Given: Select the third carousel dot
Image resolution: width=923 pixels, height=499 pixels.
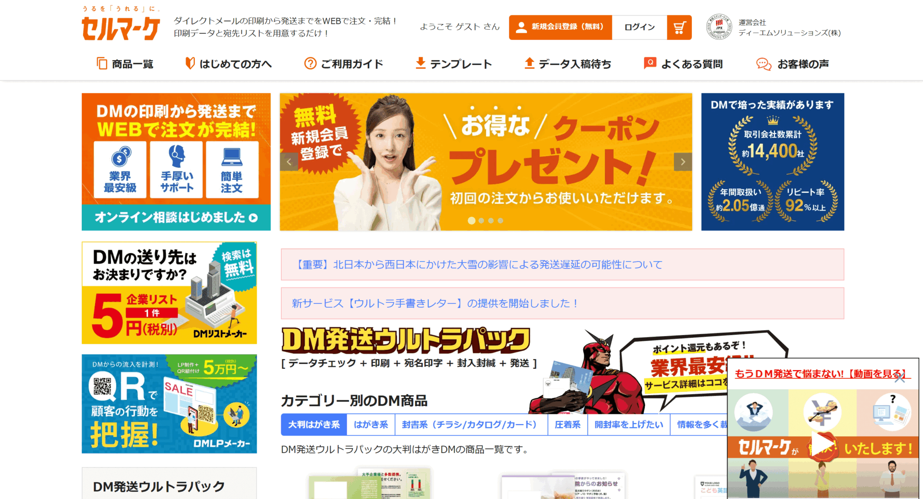Looking at the screenshot, I should pos(491,221).
